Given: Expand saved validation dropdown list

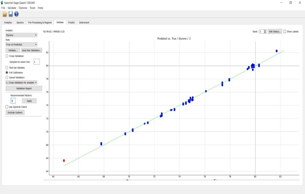Looking at the screenshot, I should [21, 83].
